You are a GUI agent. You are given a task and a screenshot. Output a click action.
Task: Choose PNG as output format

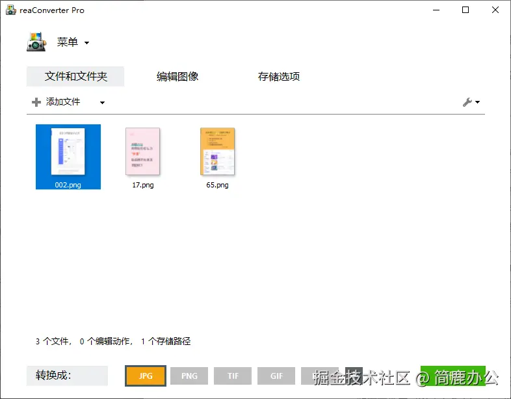point(189,376)
